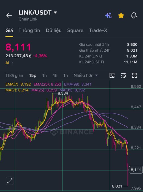
Task: Click the 8,534 chart high marker
Action: (x=63, y=93)
